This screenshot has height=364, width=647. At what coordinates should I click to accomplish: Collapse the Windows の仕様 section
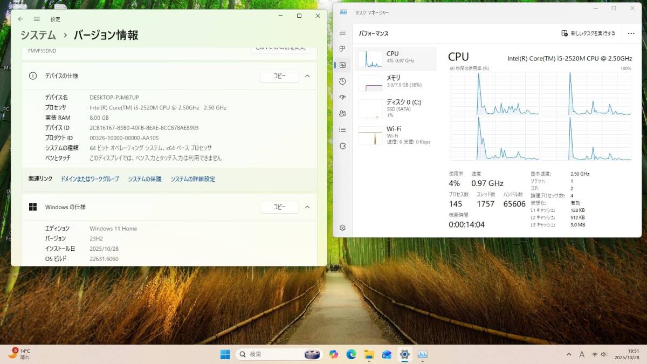click(x=307, y=207)
